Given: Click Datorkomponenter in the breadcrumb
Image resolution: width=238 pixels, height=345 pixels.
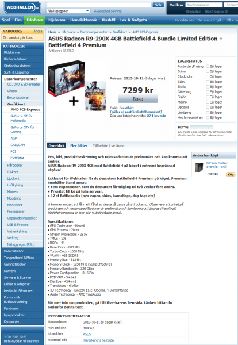Looking at the screenshot, I should click(x=94, y=32).
